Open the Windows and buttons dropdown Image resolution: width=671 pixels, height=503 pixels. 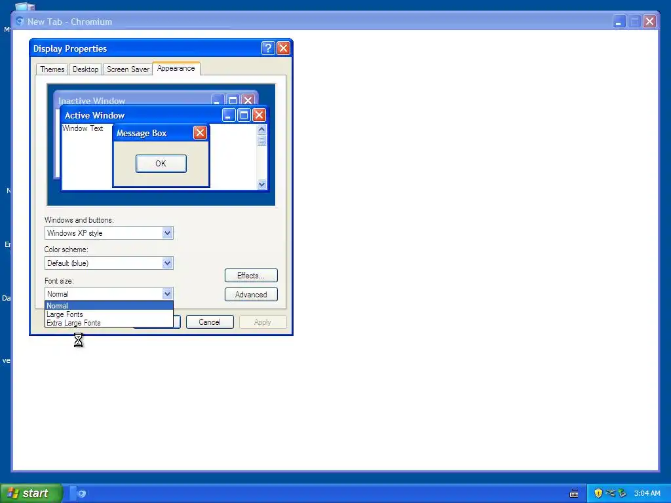[167, 233]
